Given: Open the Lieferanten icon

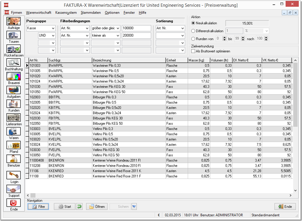Looking at the screenshot, I should point(13,117).
